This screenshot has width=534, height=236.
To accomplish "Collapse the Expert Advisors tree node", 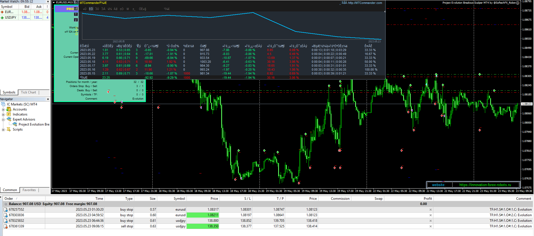I will (x=3, y=119).
